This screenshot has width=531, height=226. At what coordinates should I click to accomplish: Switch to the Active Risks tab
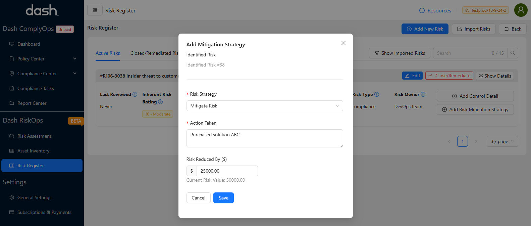(108, 53)
